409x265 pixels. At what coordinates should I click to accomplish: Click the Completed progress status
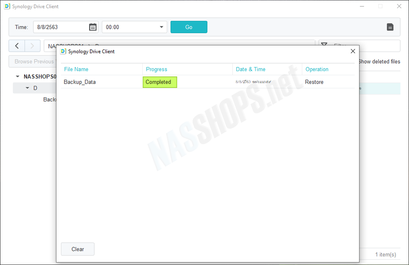[x=160, y=82]
